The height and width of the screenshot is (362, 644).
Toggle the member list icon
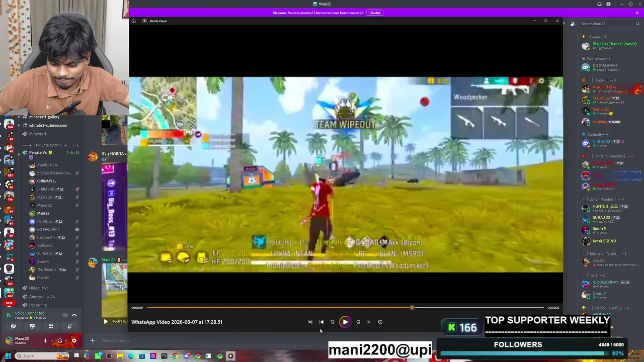(573, 24)
